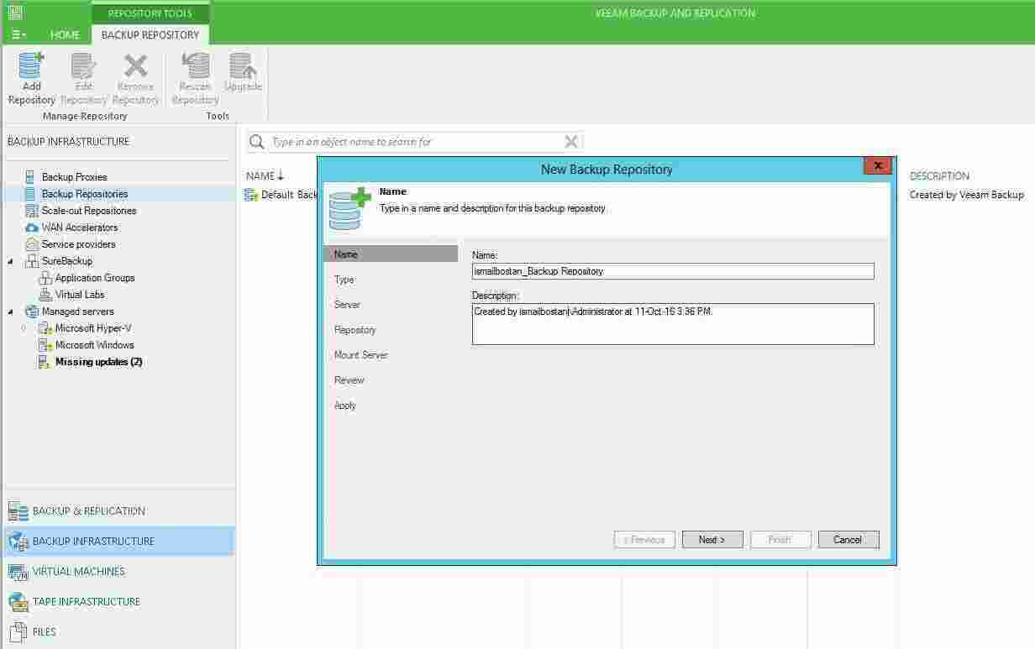Collapse the Managed servers tree node

coord(11,311)
